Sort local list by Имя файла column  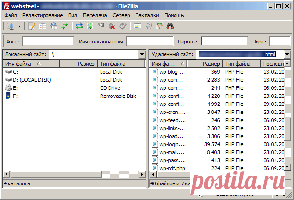pyautogui.click(x=31, y=64)
